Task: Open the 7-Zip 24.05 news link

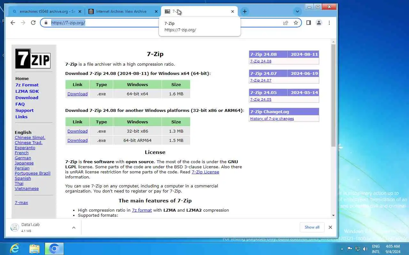Action: click(x=261, y=99)
